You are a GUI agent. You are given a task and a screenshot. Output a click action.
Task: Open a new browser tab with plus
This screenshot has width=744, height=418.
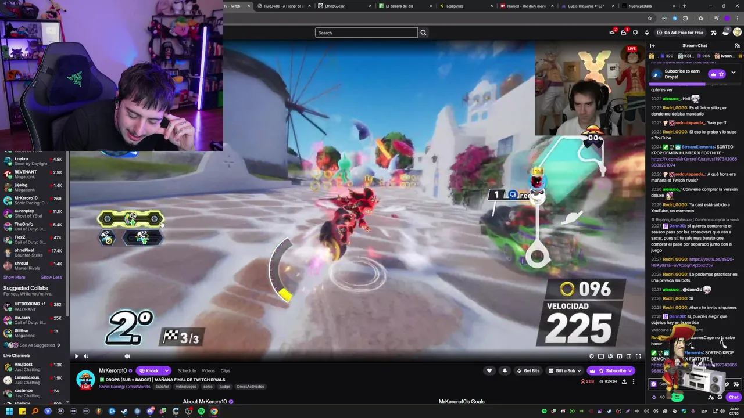pos(684,6)
